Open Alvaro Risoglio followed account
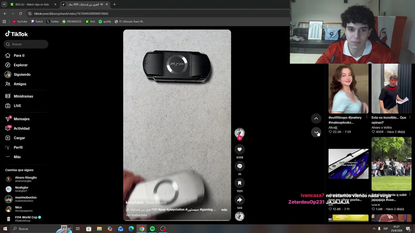Viewport: 415px width, 233px height. click(x=26, y=179)
